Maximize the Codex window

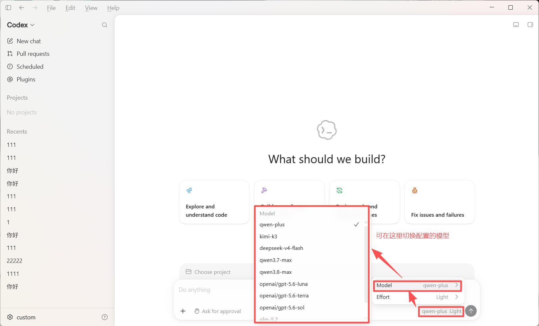[x=510, y=7]
